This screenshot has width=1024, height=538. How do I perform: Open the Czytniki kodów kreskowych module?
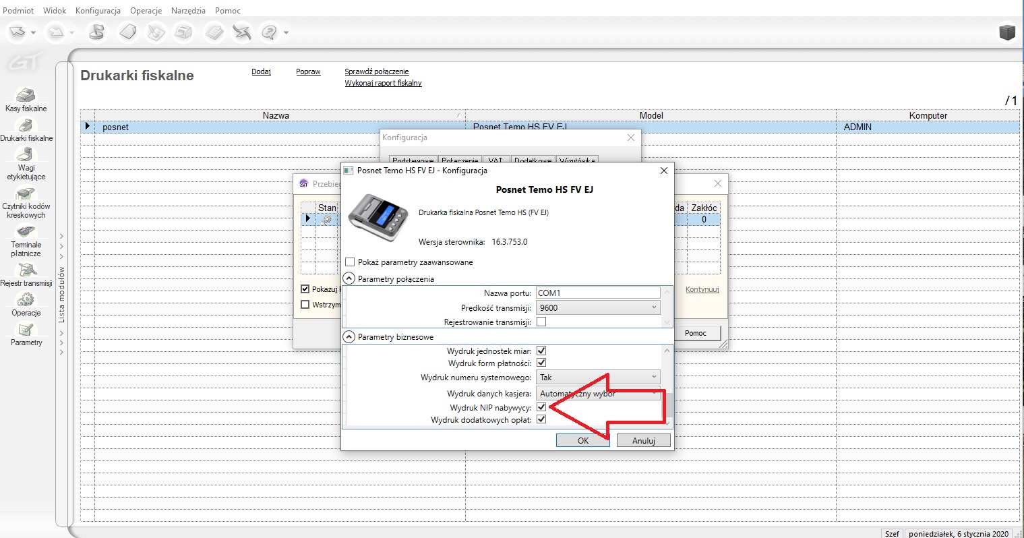tap(26, 202)
